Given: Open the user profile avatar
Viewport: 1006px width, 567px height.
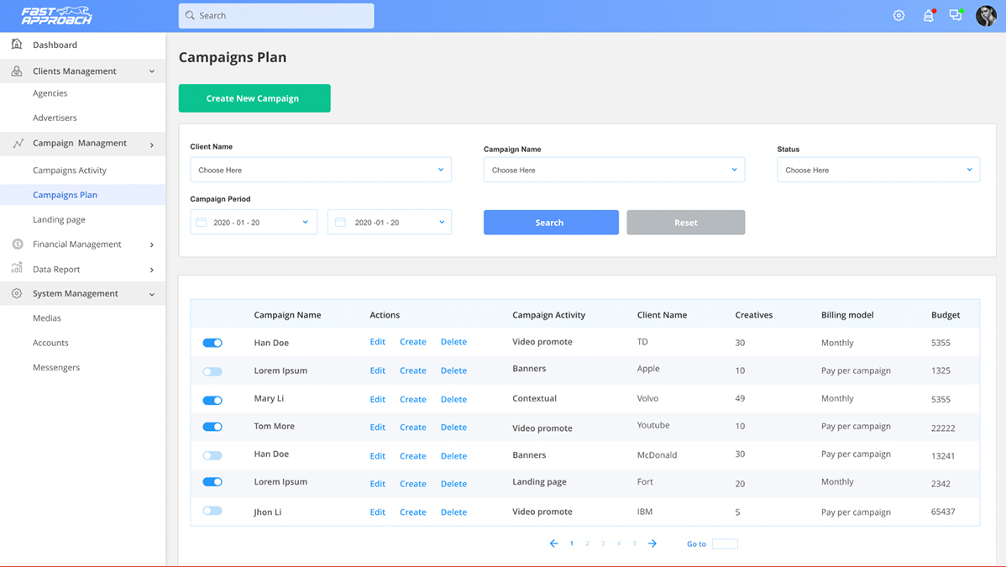Looking at the screenshot, I should click(x=986, y=16).
